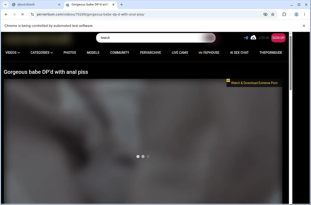Submit search with the search button
The width and height of the screenshot is (311, 205).
point(210,38)
